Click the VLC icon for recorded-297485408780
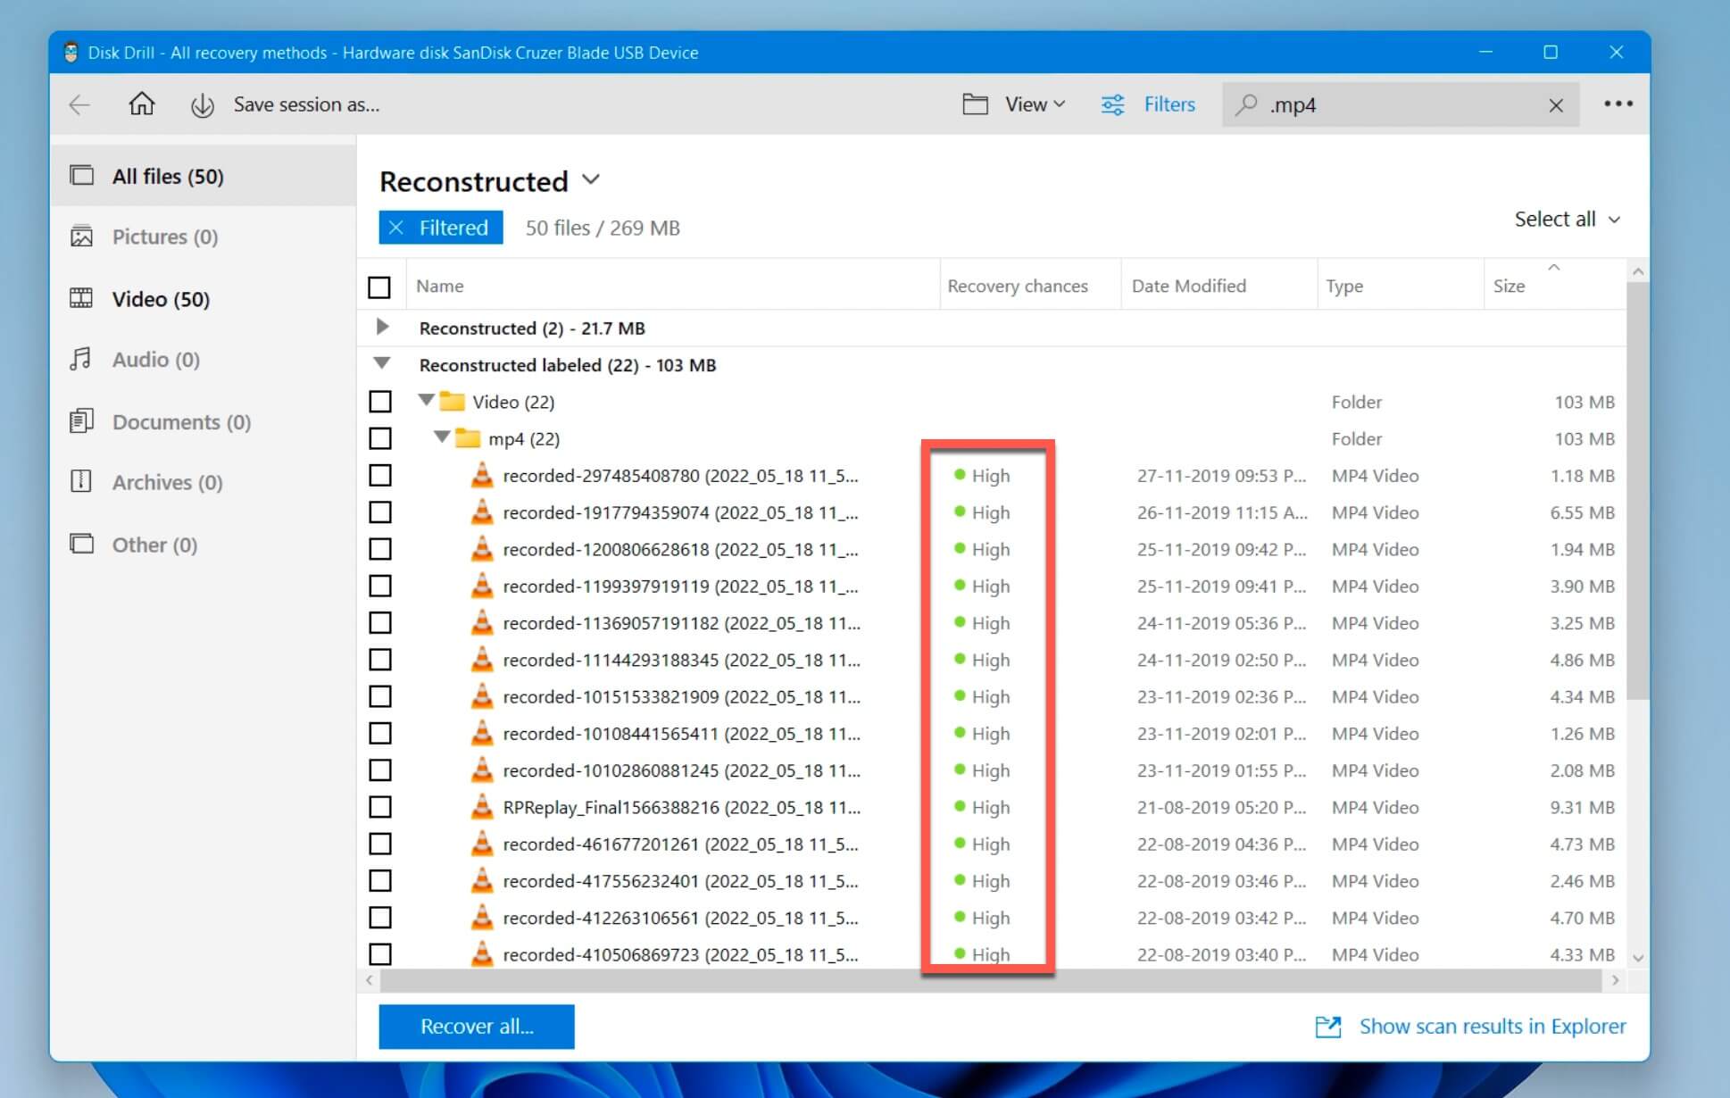The width and height of the screenshot is (1730, 1098). 480,475
